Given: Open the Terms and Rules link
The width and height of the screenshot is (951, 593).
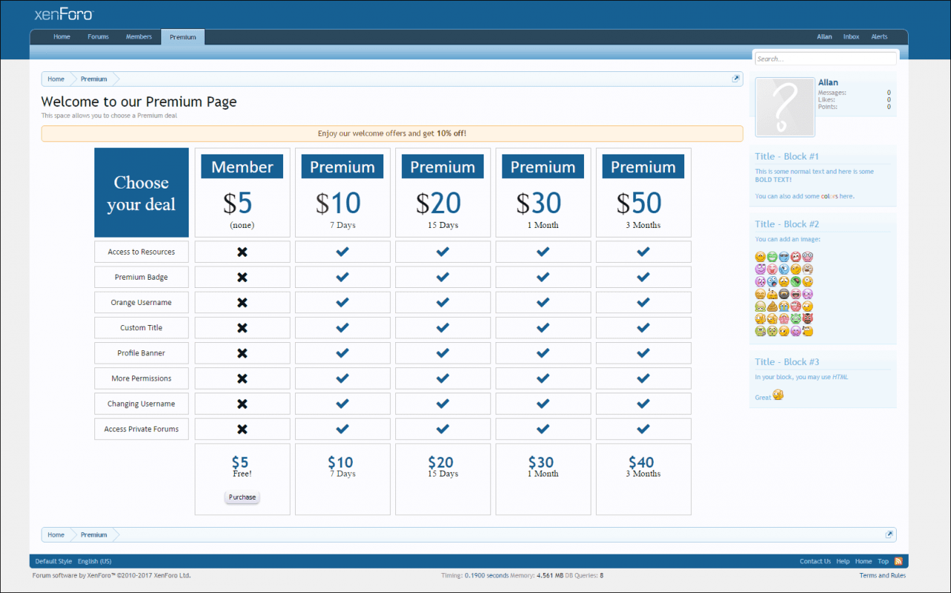Looking at the screenshot, I should click(x=883, y=575).
